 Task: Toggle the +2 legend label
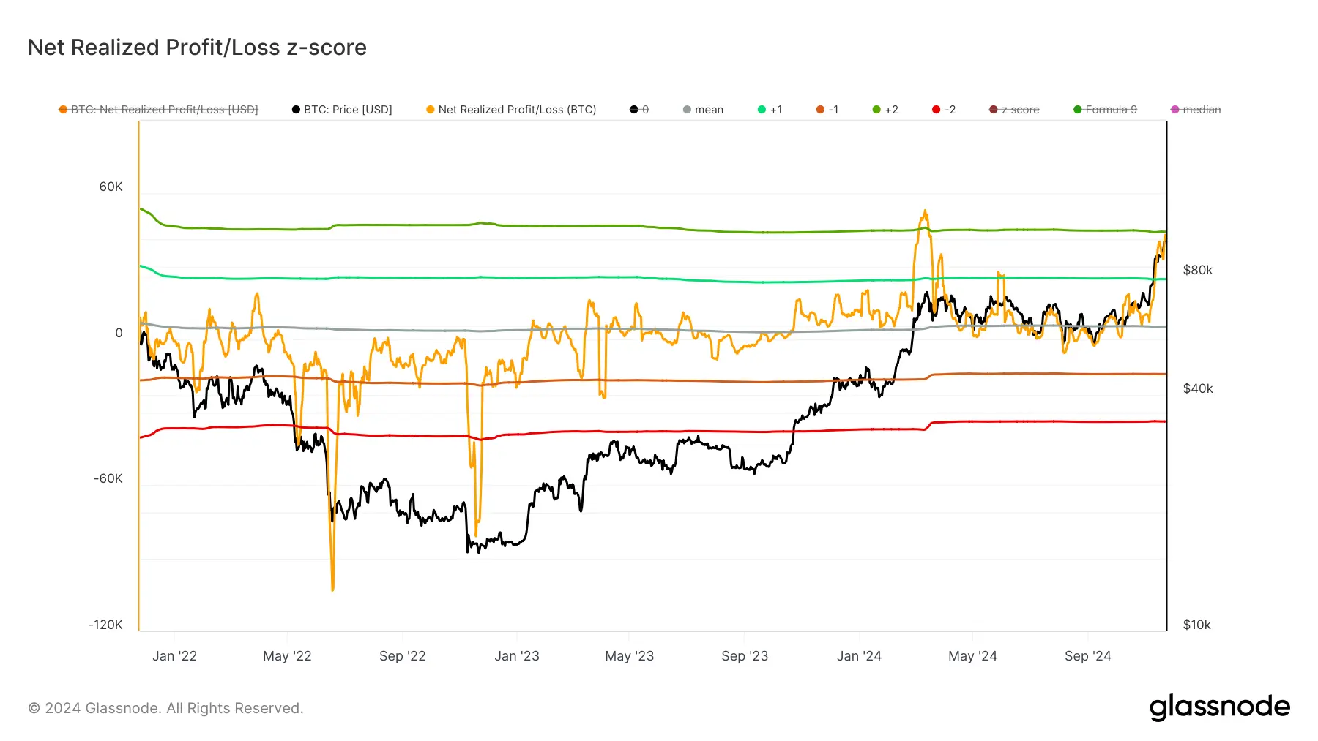pyautogui.click(x=891, y=110)
